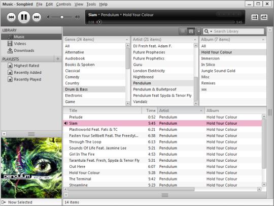Switch to filter pane view layout
This screenshot has width=274, height=206.
pos(191,32)
